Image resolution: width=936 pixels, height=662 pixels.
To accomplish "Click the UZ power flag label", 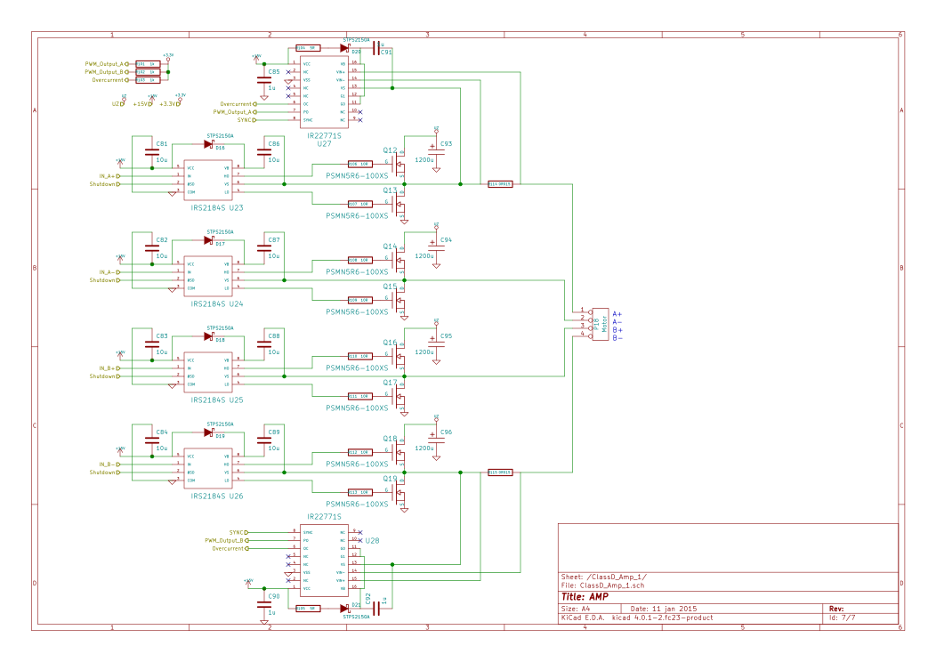I will 117,104.
